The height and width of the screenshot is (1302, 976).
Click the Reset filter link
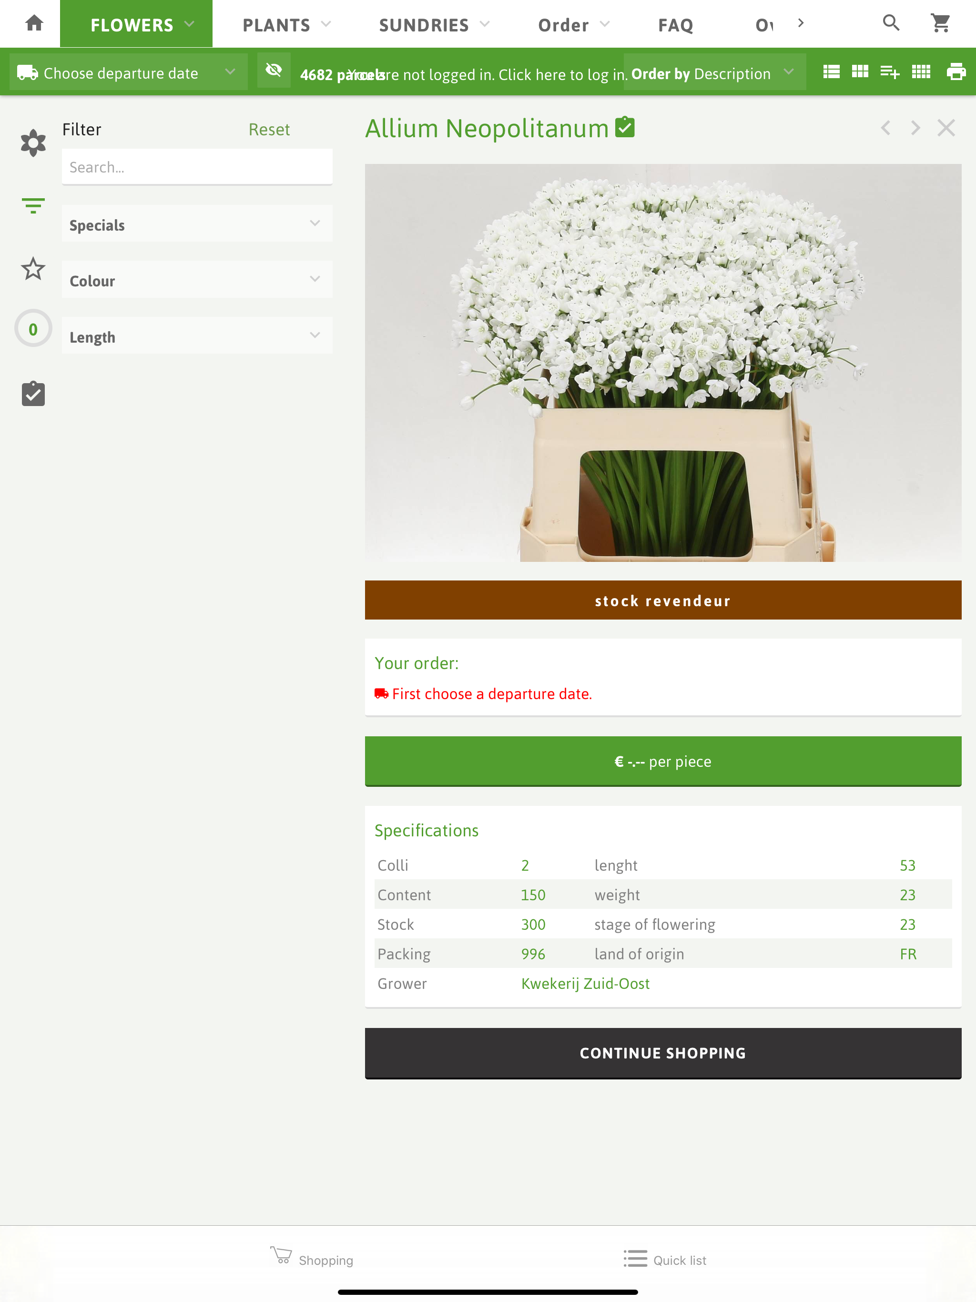click(269, 130)
